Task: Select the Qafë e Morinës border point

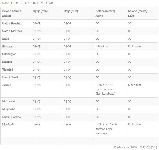Action: (x=12, y=31)
